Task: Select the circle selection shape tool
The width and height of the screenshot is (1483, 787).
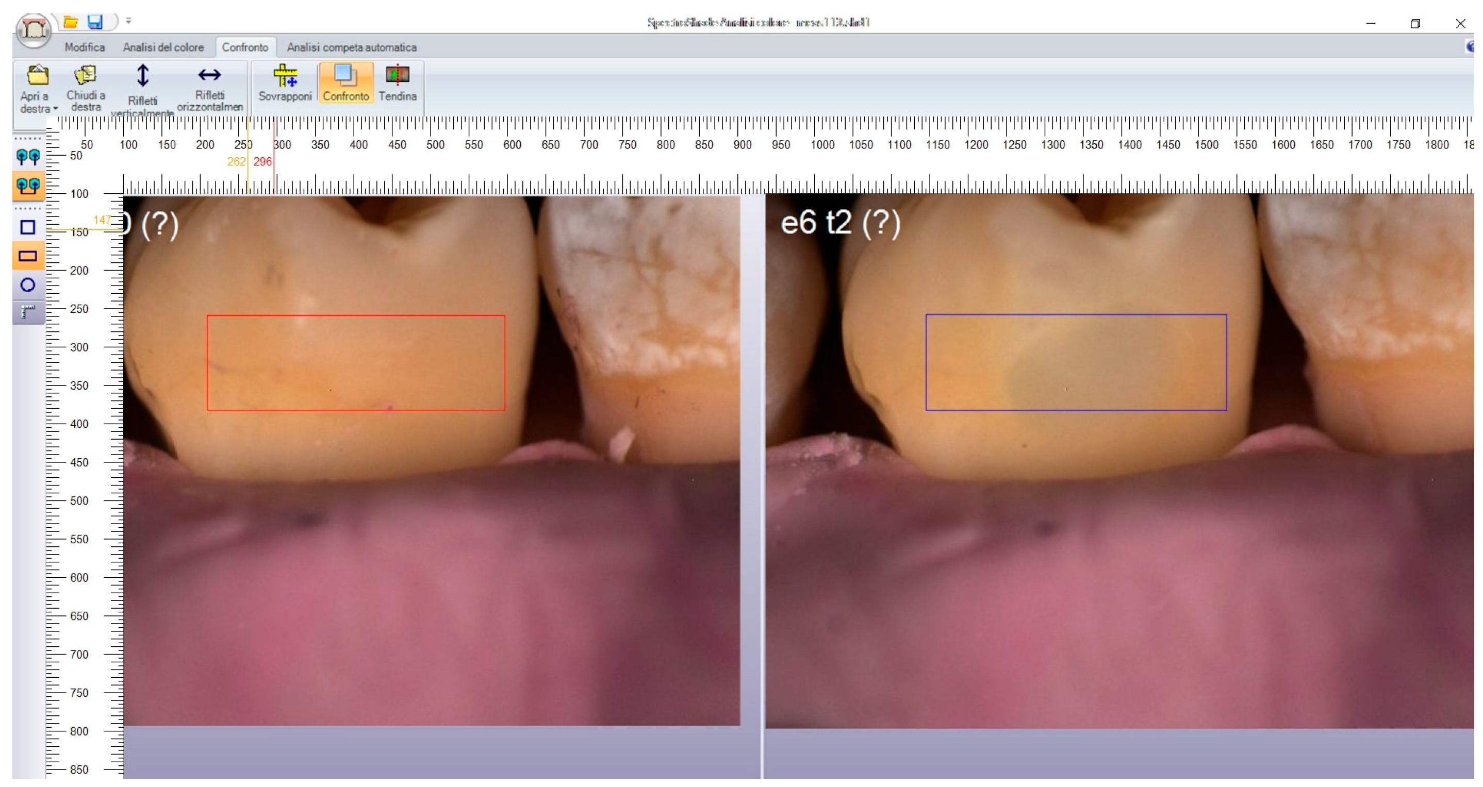Action: [x=28, y=285]
